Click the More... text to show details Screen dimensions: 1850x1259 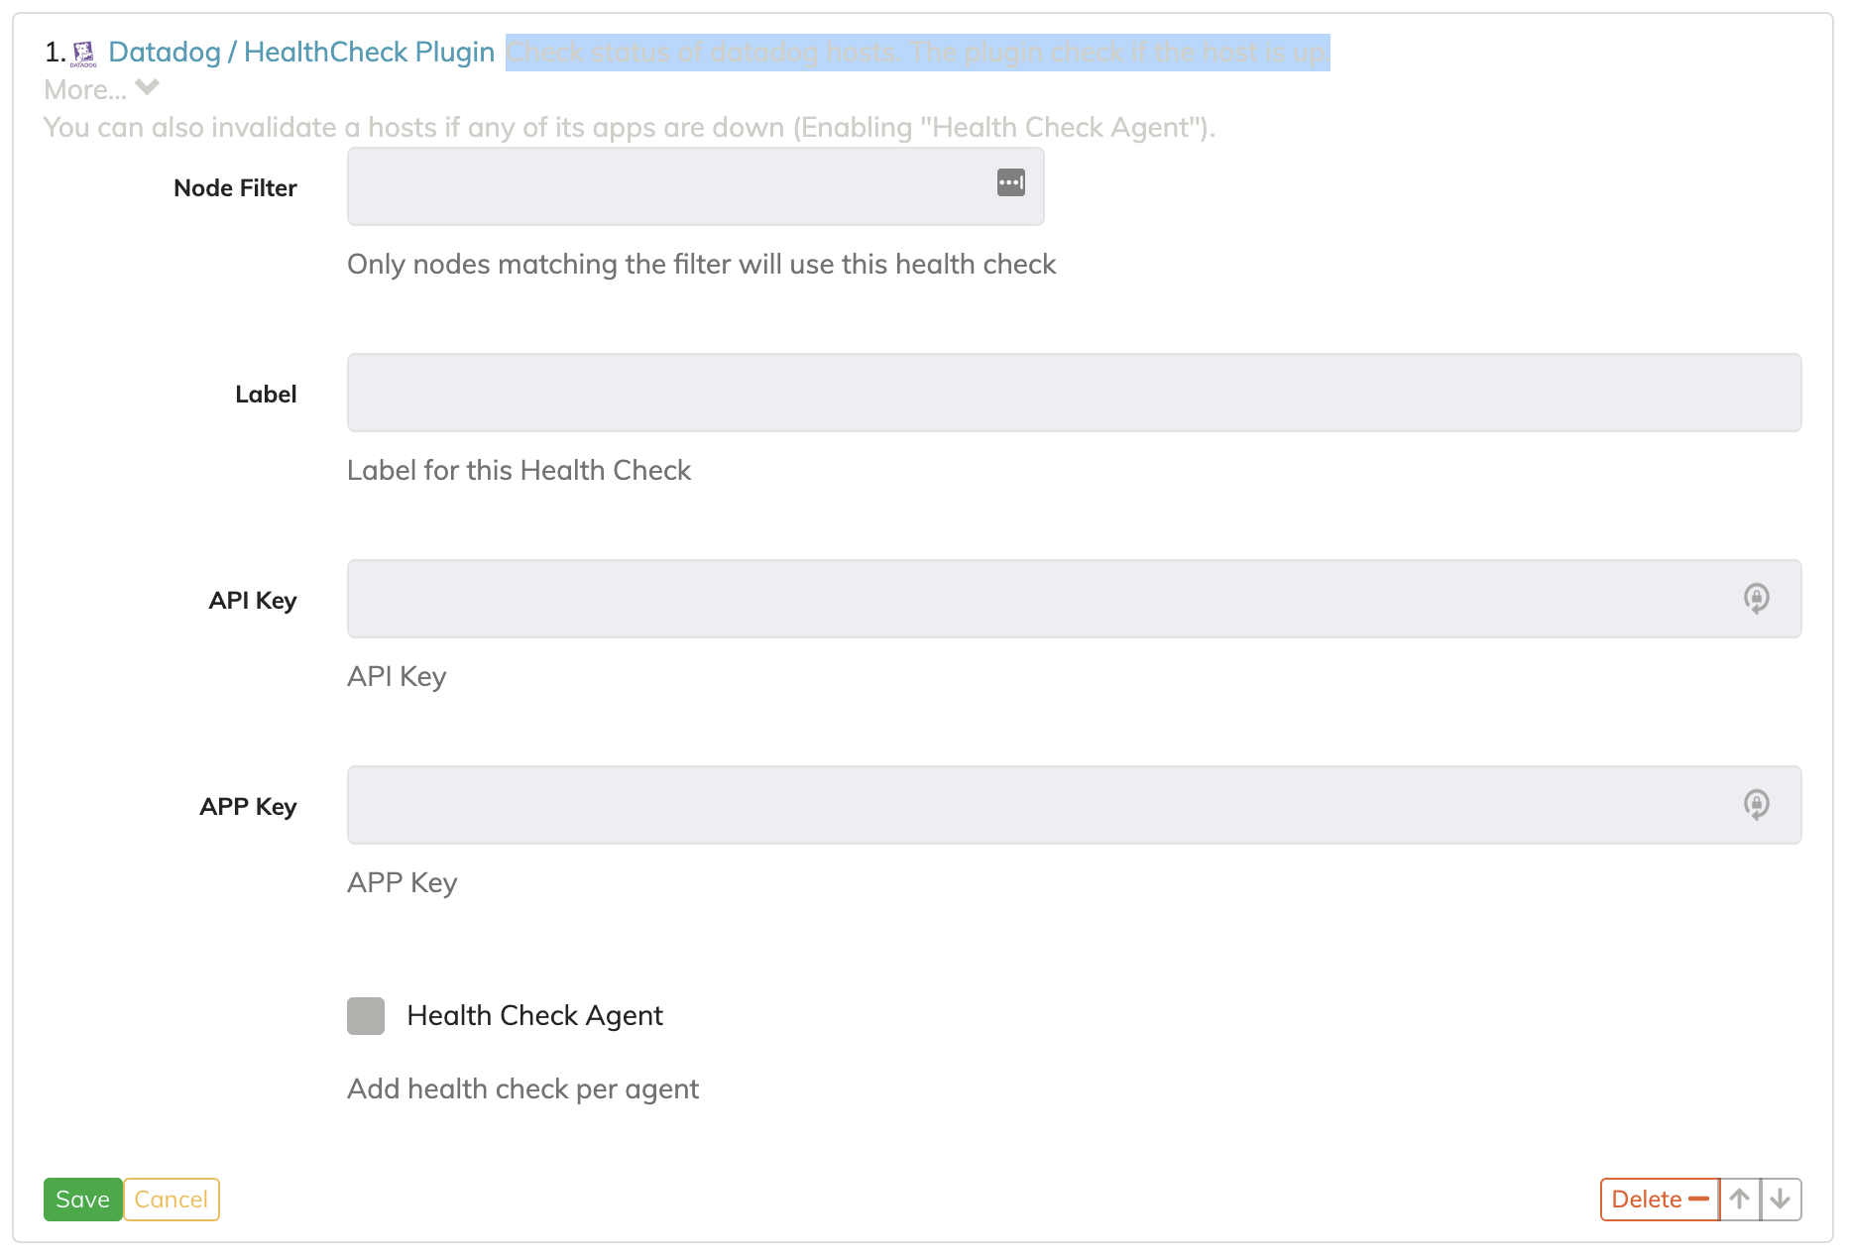coord(85,90)
